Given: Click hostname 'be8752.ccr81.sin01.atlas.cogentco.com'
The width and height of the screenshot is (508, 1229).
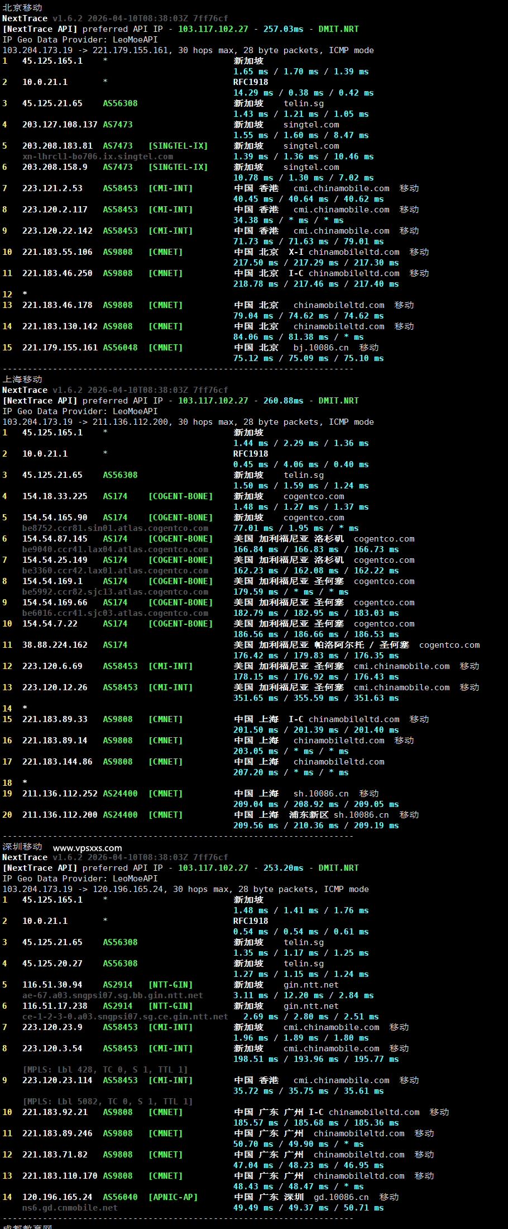Looking at the screenshot, I should pos(115,528).
